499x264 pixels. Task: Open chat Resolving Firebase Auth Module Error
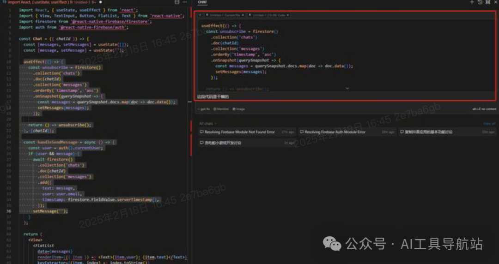pos(347,132)
